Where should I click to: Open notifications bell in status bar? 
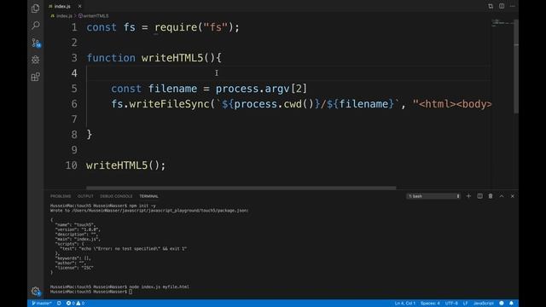(x=511, y=304)
